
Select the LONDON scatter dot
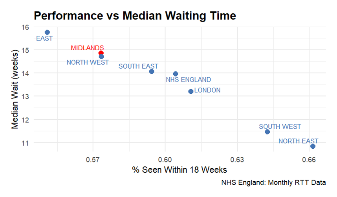(x=191, y=91)
